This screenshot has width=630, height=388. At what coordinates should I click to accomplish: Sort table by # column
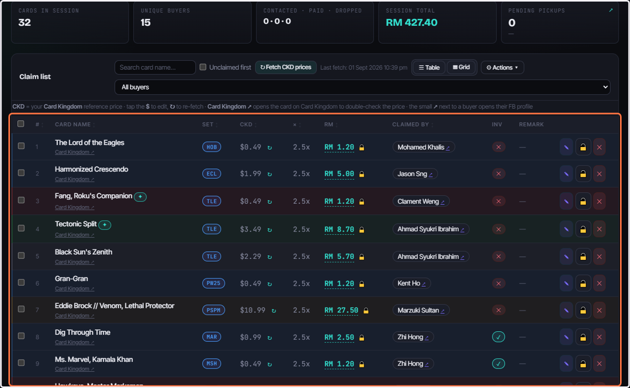pyautogui.click(x=38, y=124)
